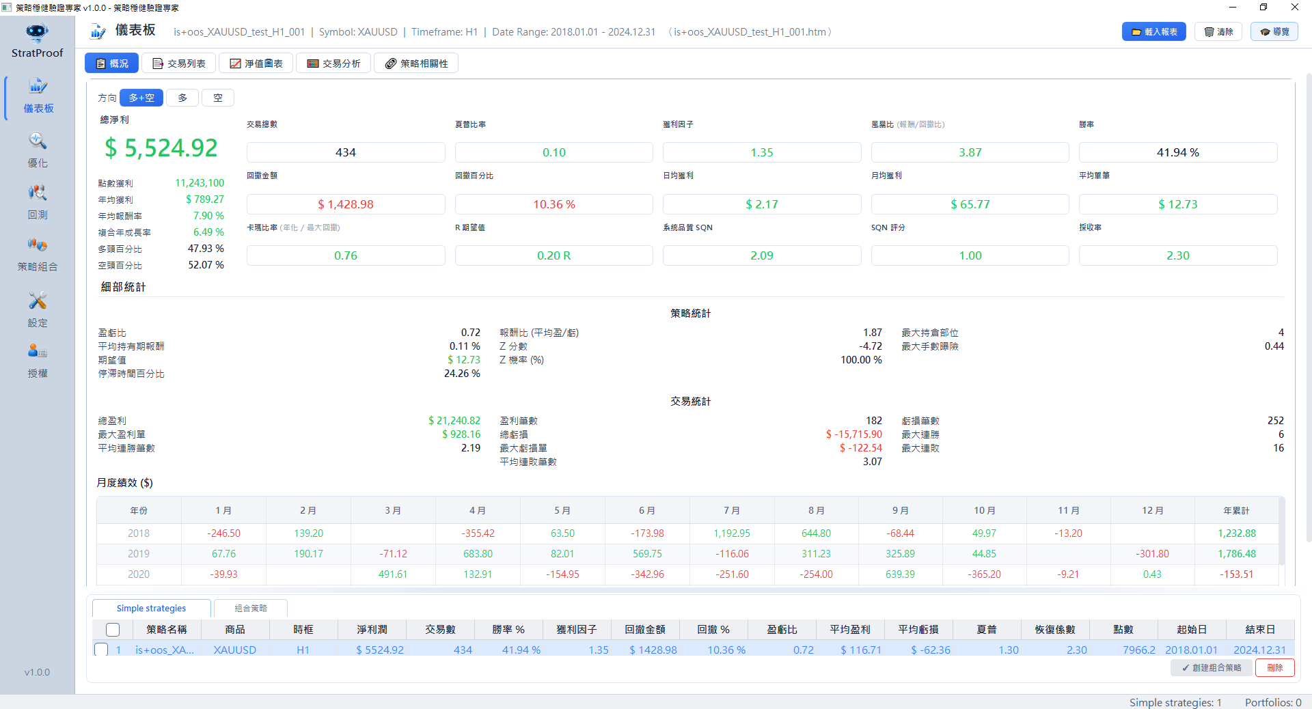
Task: Check the select-all checkbox in table header
Action: click(x=113, y=630)
